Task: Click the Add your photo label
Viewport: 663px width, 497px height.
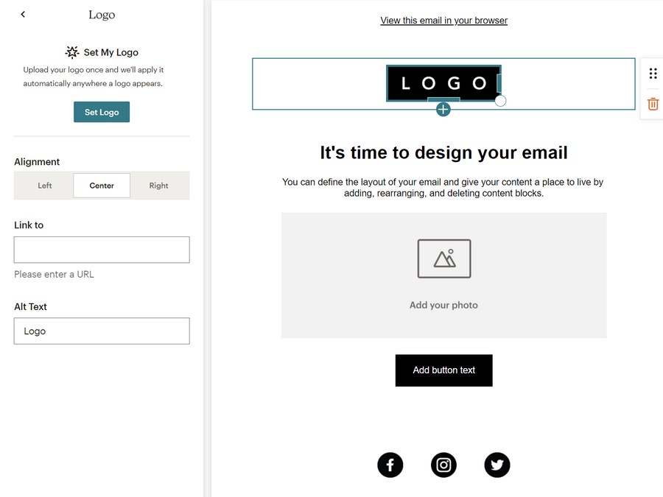Action: coord(443,305)
